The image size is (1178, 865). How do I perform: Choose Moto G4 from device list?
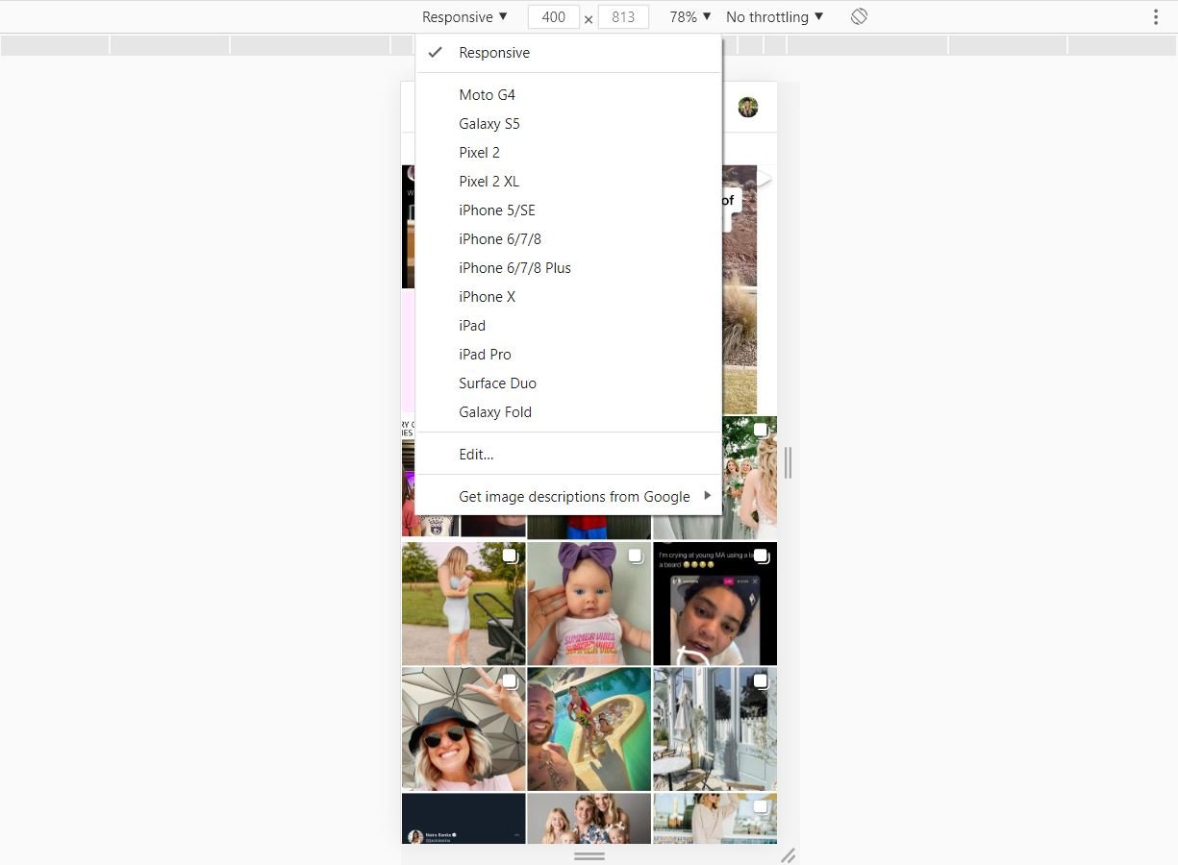click(569, 94)
